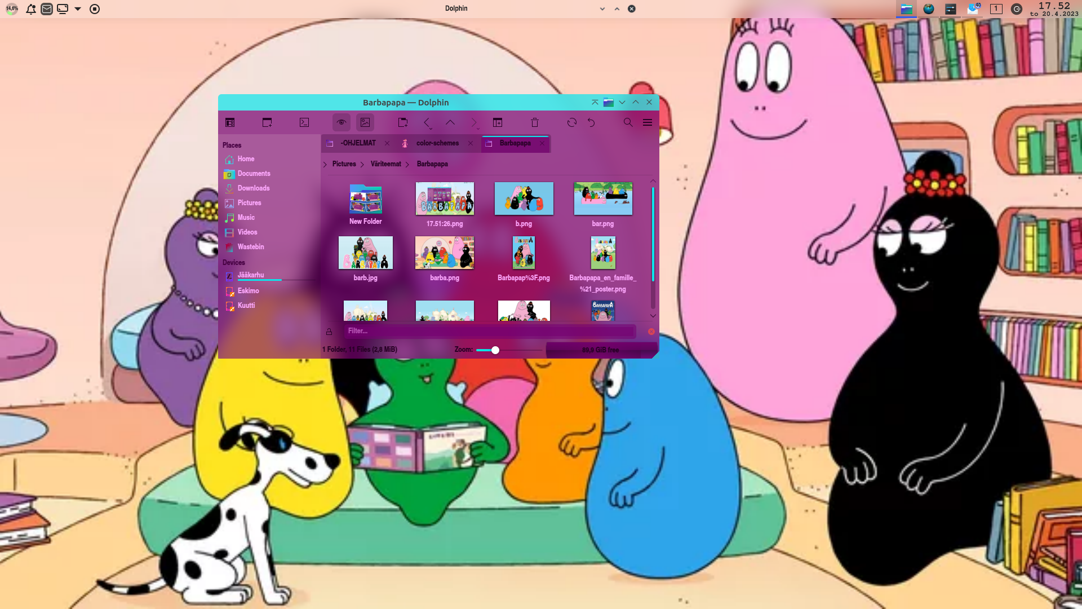Screen dimensions: 1082x609
Task: Close the Barbapapa tab
Action: (542, 143)
